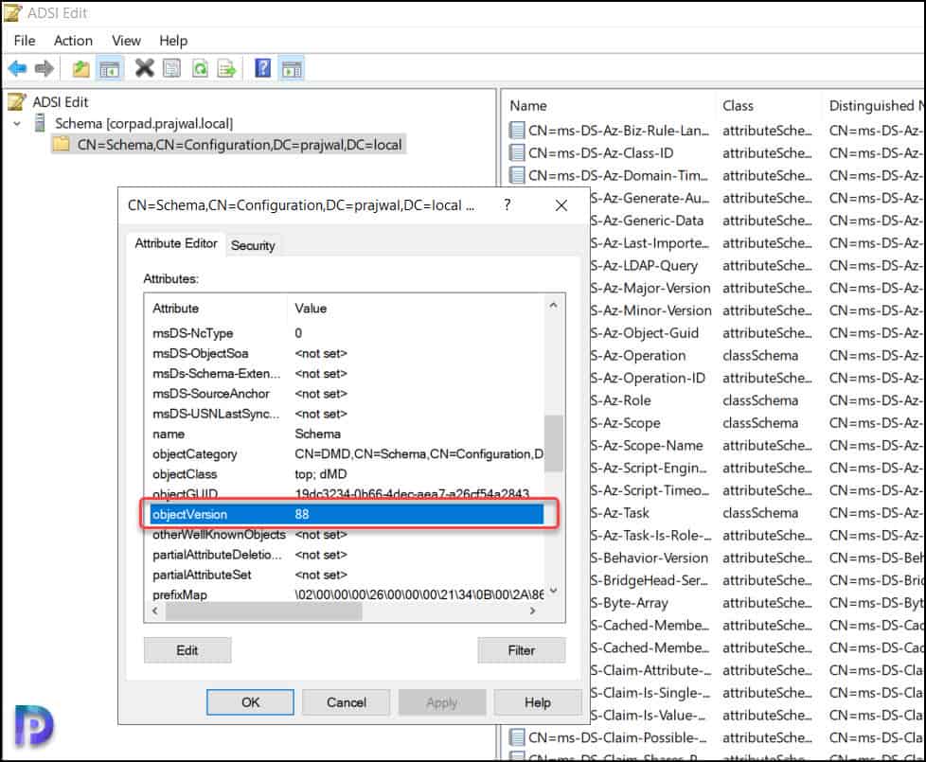
Task: Open Properties via the toolbar icon
Action: click(171, 67)
